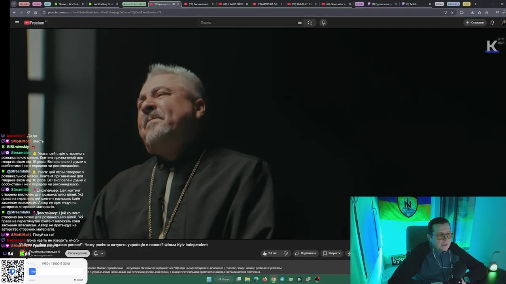This screenshot has height=284, width=506.
Task: Switch to the Просто співаю tab
Action: pyautogui.click(x=382, y=4)
